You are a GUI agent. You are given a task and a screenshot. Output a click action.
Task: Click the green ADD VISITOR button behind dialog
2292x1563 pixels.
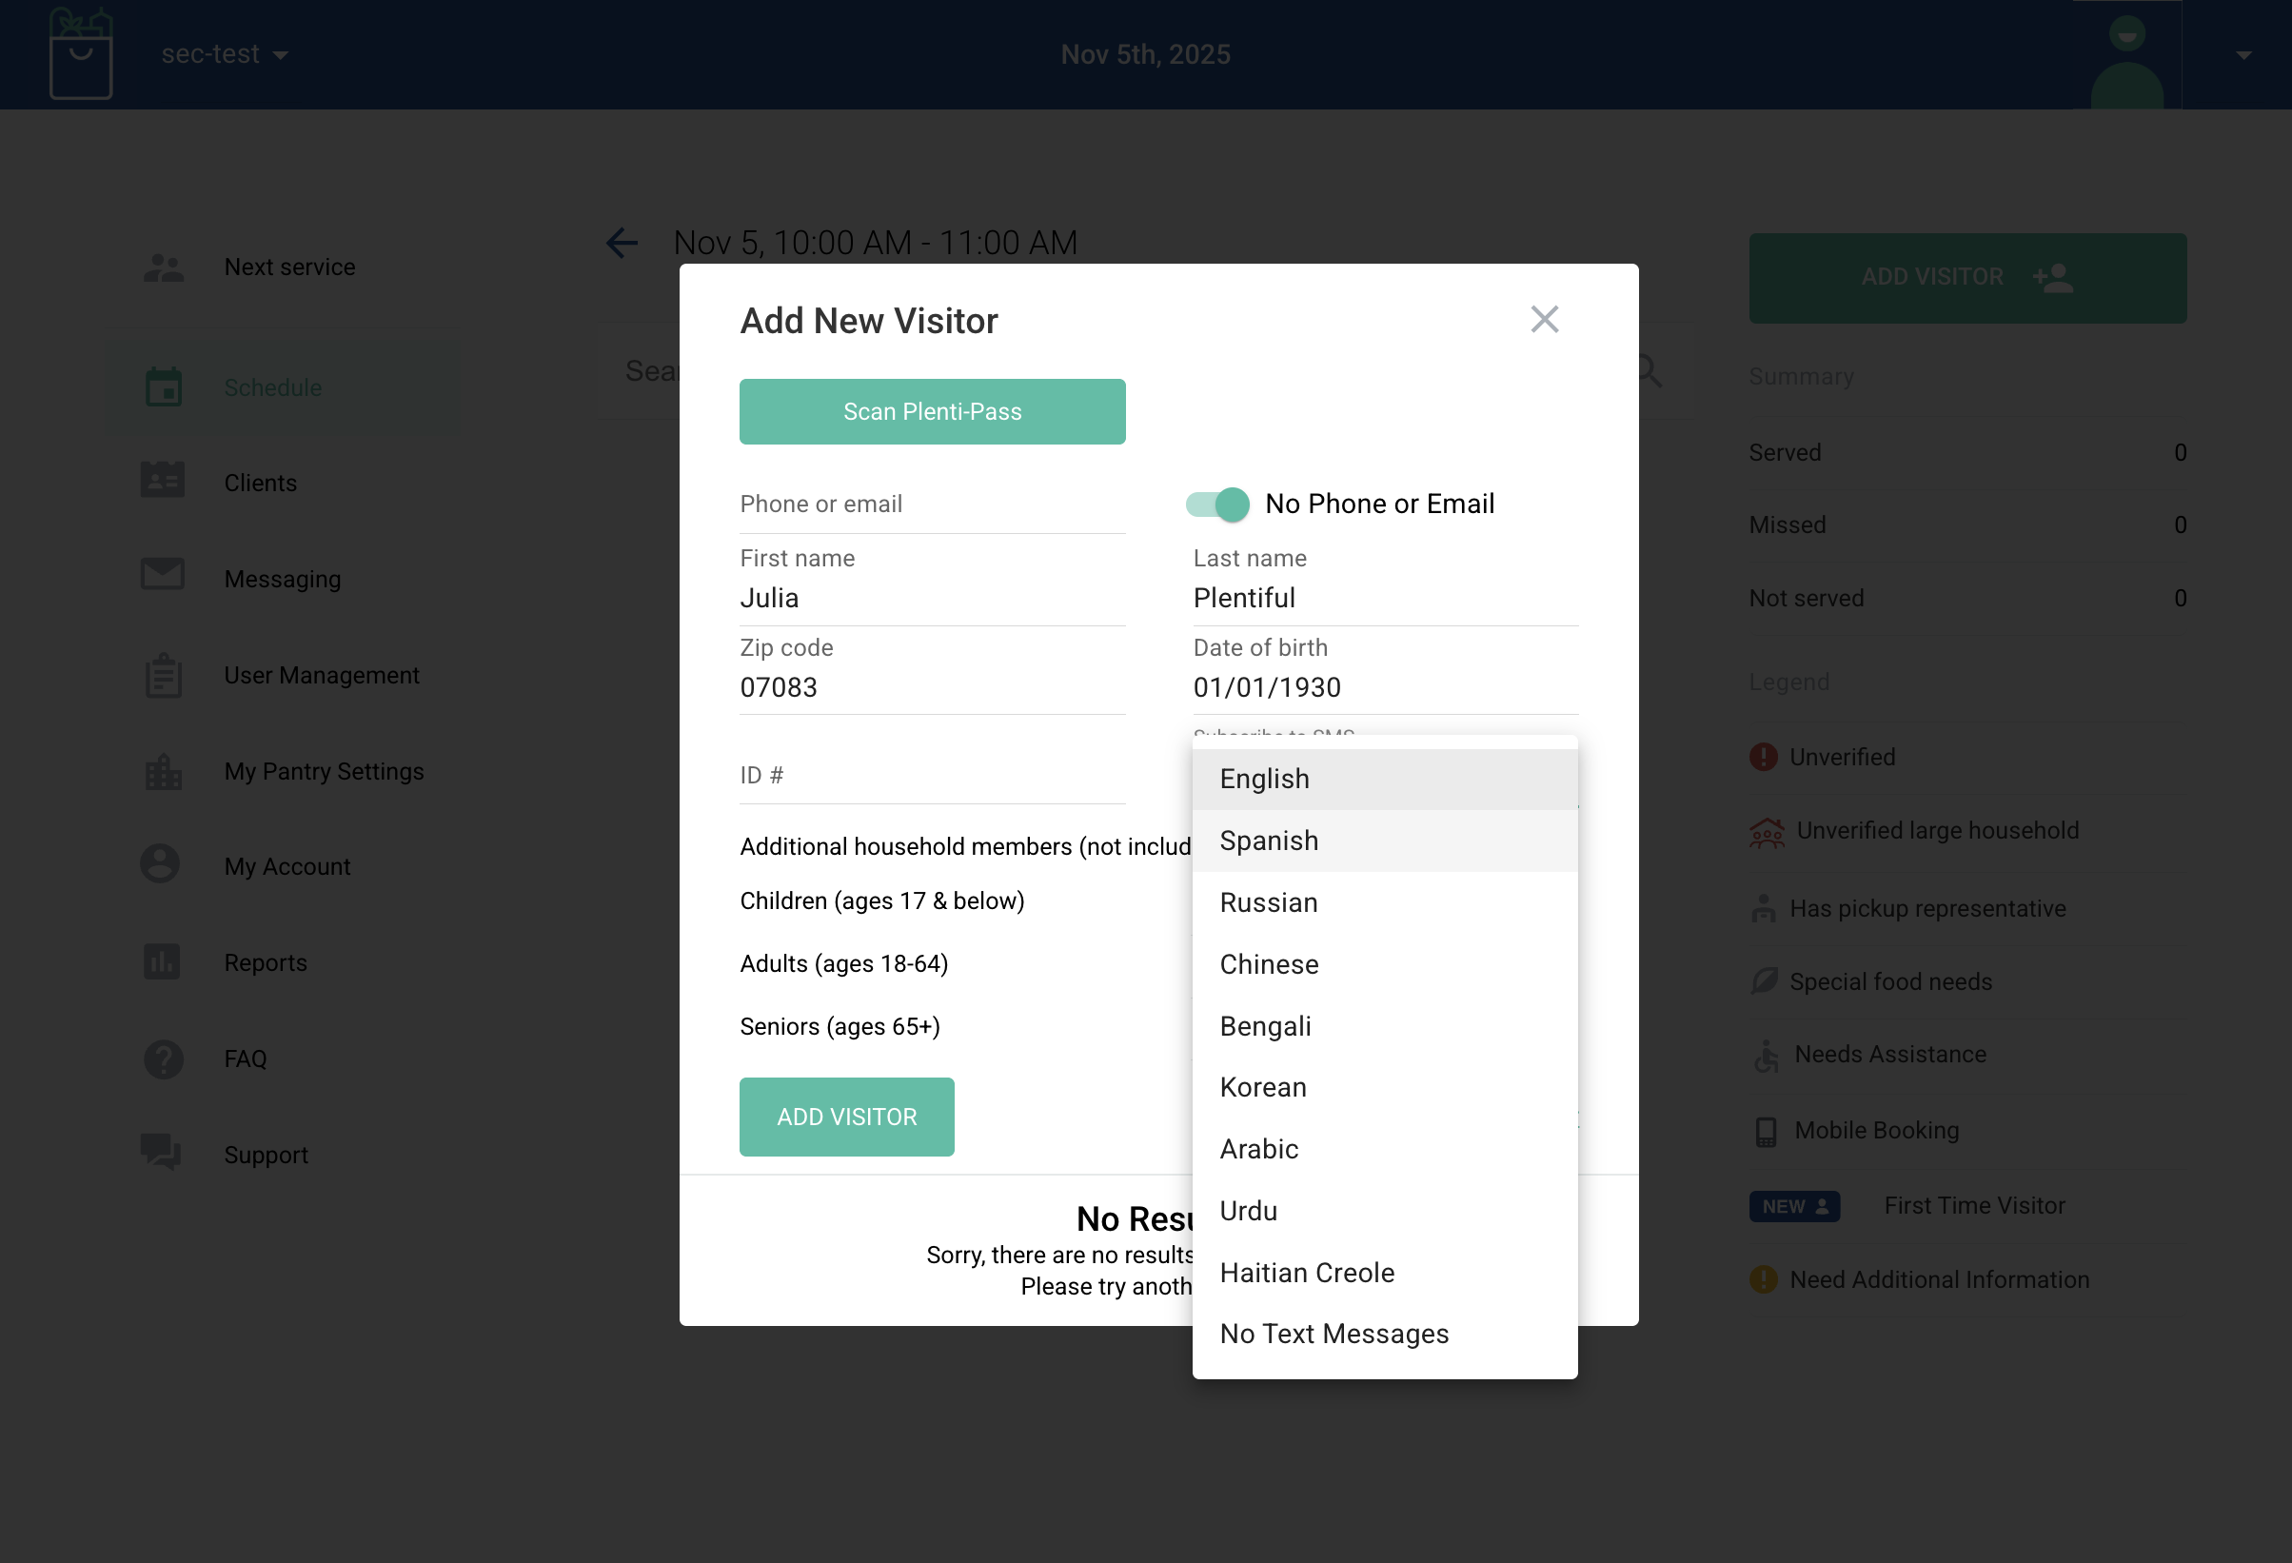click(1967, 278)
